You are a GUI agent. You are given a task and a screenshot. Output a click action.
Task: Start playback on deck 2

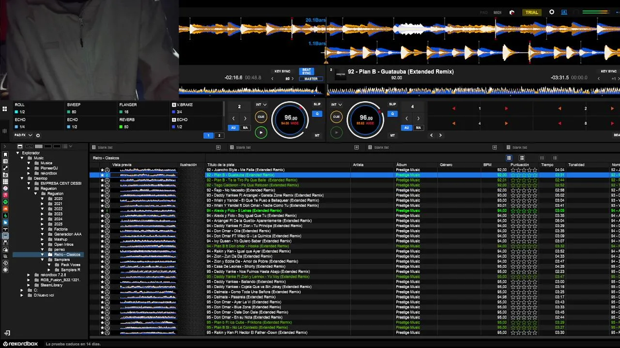click(336, 132)
